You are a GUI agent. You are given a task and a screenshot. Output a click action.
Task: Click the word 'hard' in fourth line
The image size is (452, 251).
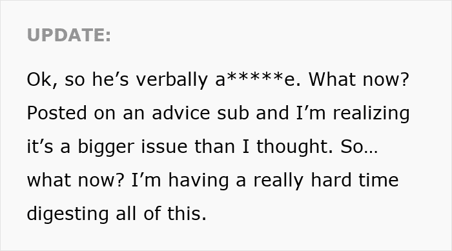pos(331,180)
